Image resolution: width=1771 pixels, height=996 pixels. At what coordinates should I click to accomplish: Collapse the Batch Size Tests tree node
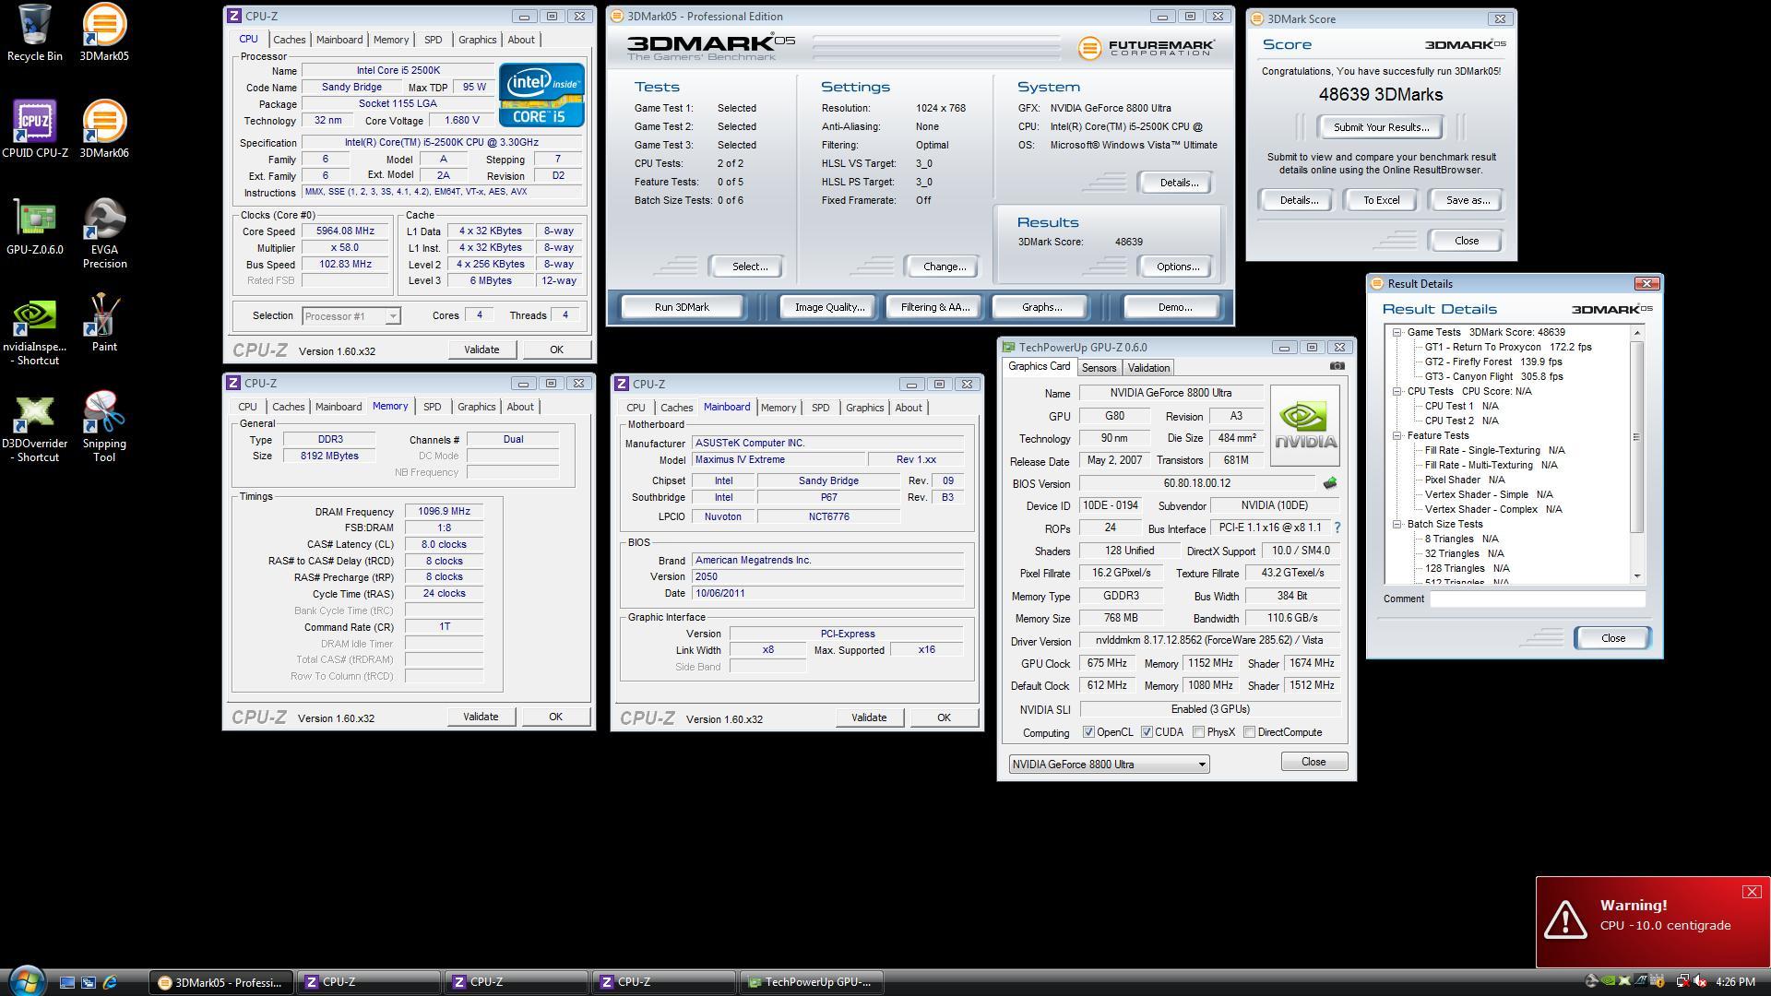tap(1397, 524)
